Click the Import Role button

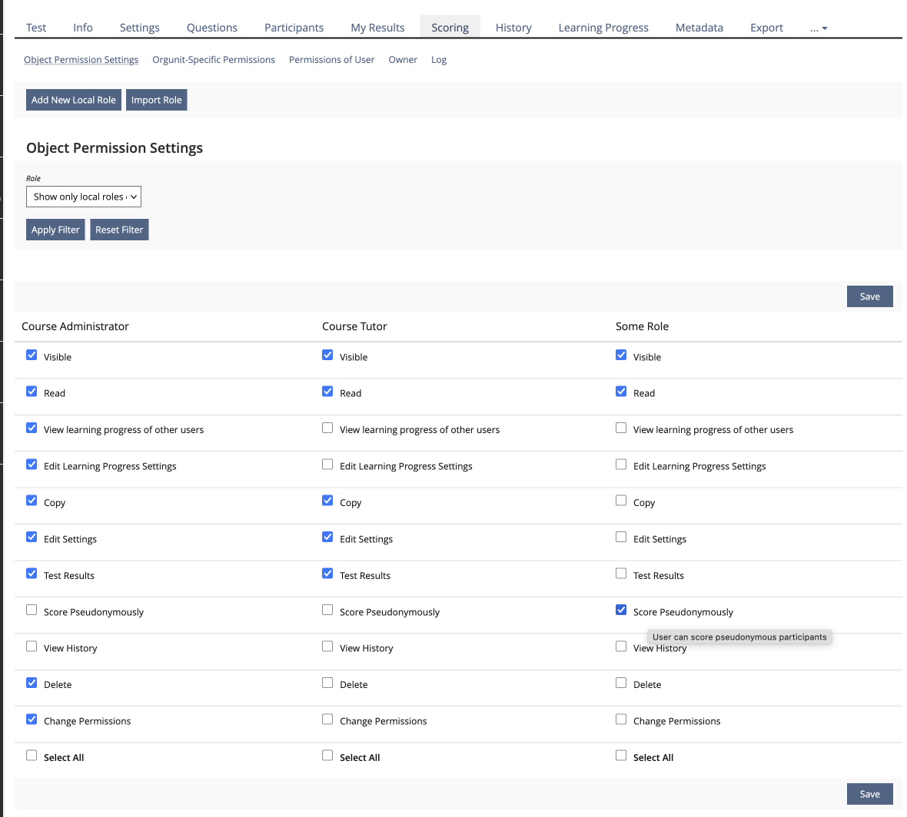pyautogui.click(x=156, y=99)
